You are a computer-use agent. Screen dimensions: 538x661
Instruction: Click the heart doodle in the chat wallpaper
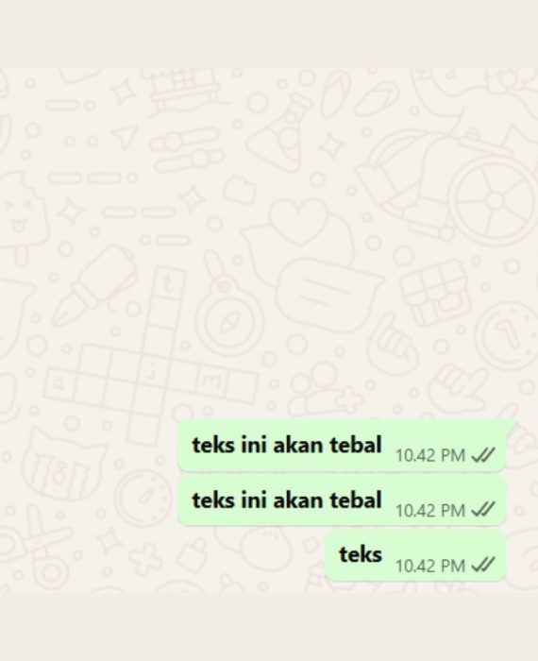(x=298, y=220)
